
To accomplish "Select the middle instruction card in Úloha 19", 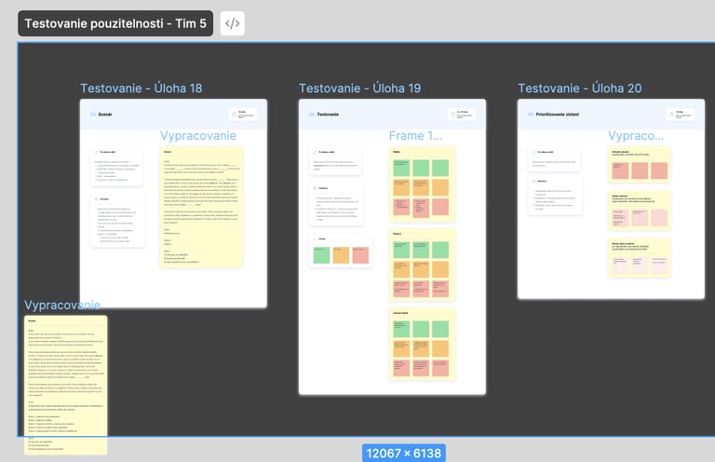I will [x=336, y=205].
